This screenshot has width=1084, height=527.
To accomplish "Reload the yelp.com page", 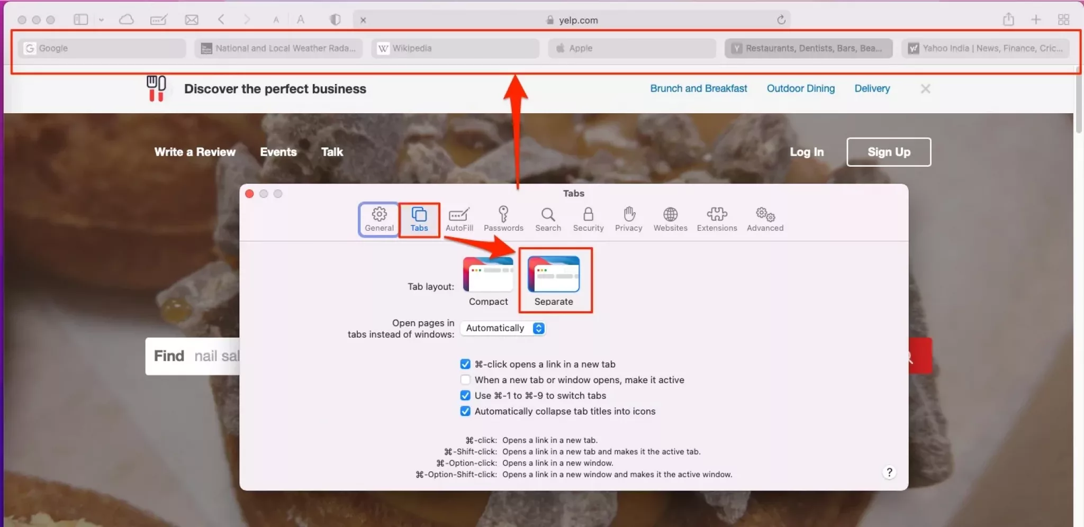I will tap(781, 20).
